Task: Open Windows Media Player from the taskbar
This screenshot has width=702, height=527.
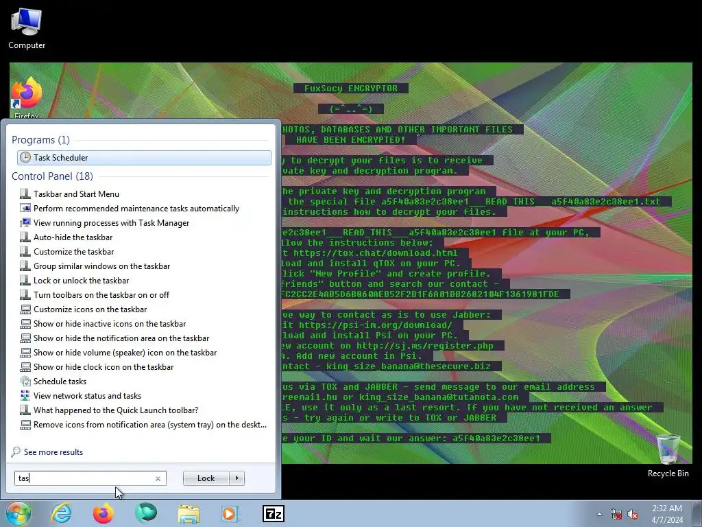Action: coord(231,513)
